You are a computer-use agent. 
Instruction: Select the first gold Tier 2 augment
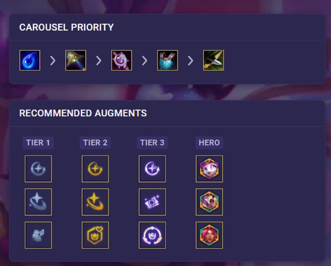click(x=95, y=169)
